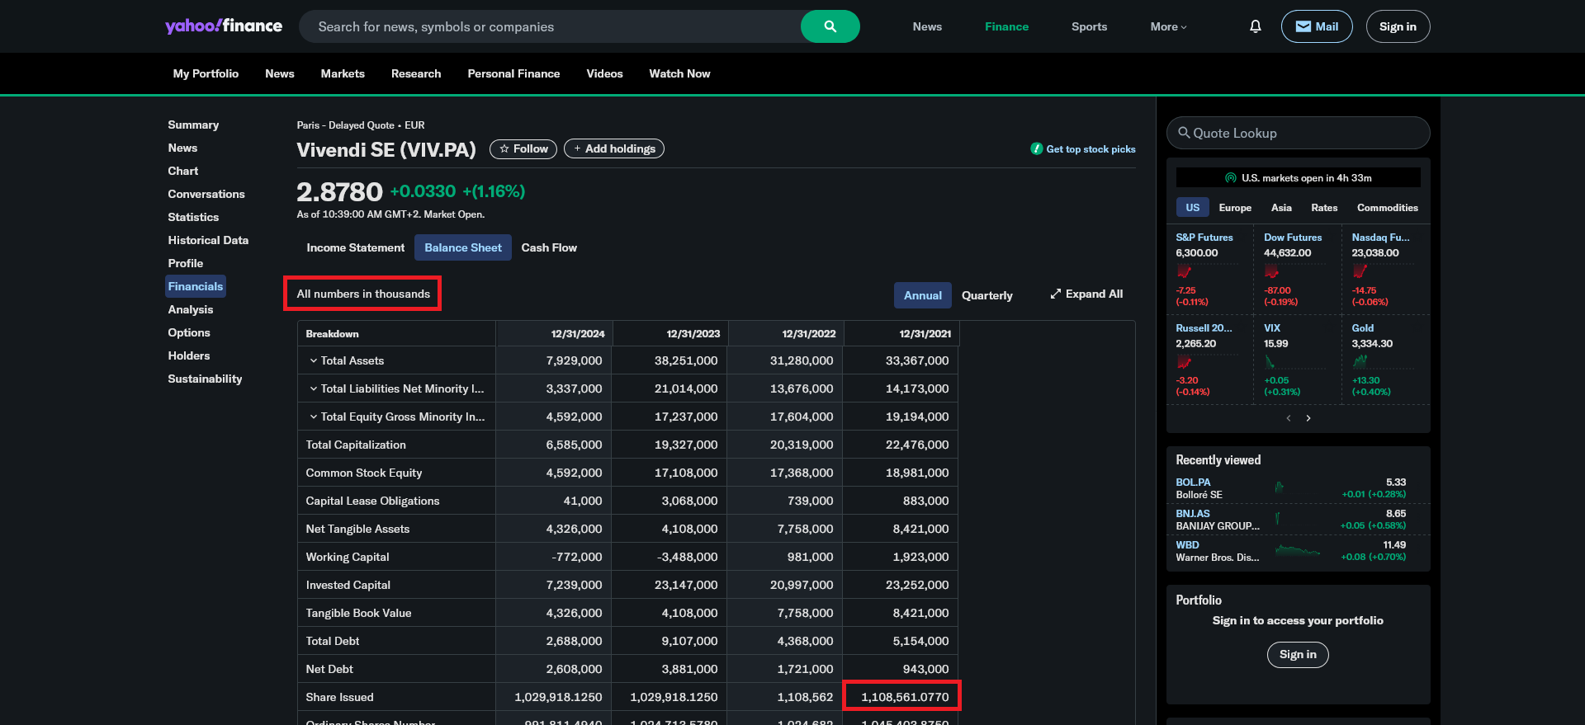Open Research in navigation bar
The image size is (1585, 725).
tap(416, 73)
